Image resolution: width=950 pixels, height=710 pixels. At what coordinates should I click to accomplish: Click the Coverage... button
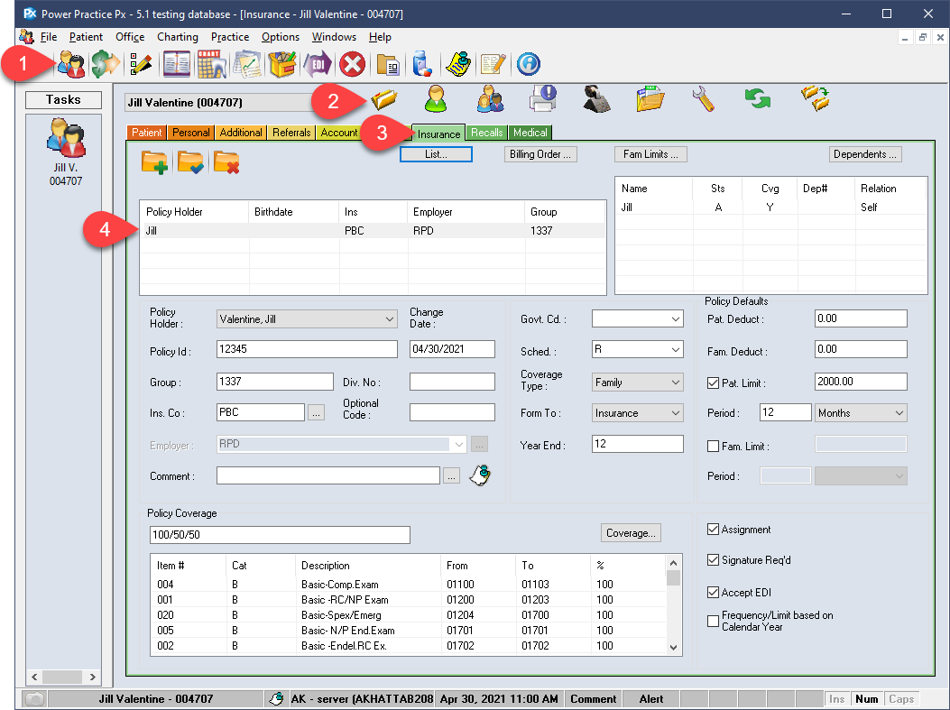coord(631,533)
